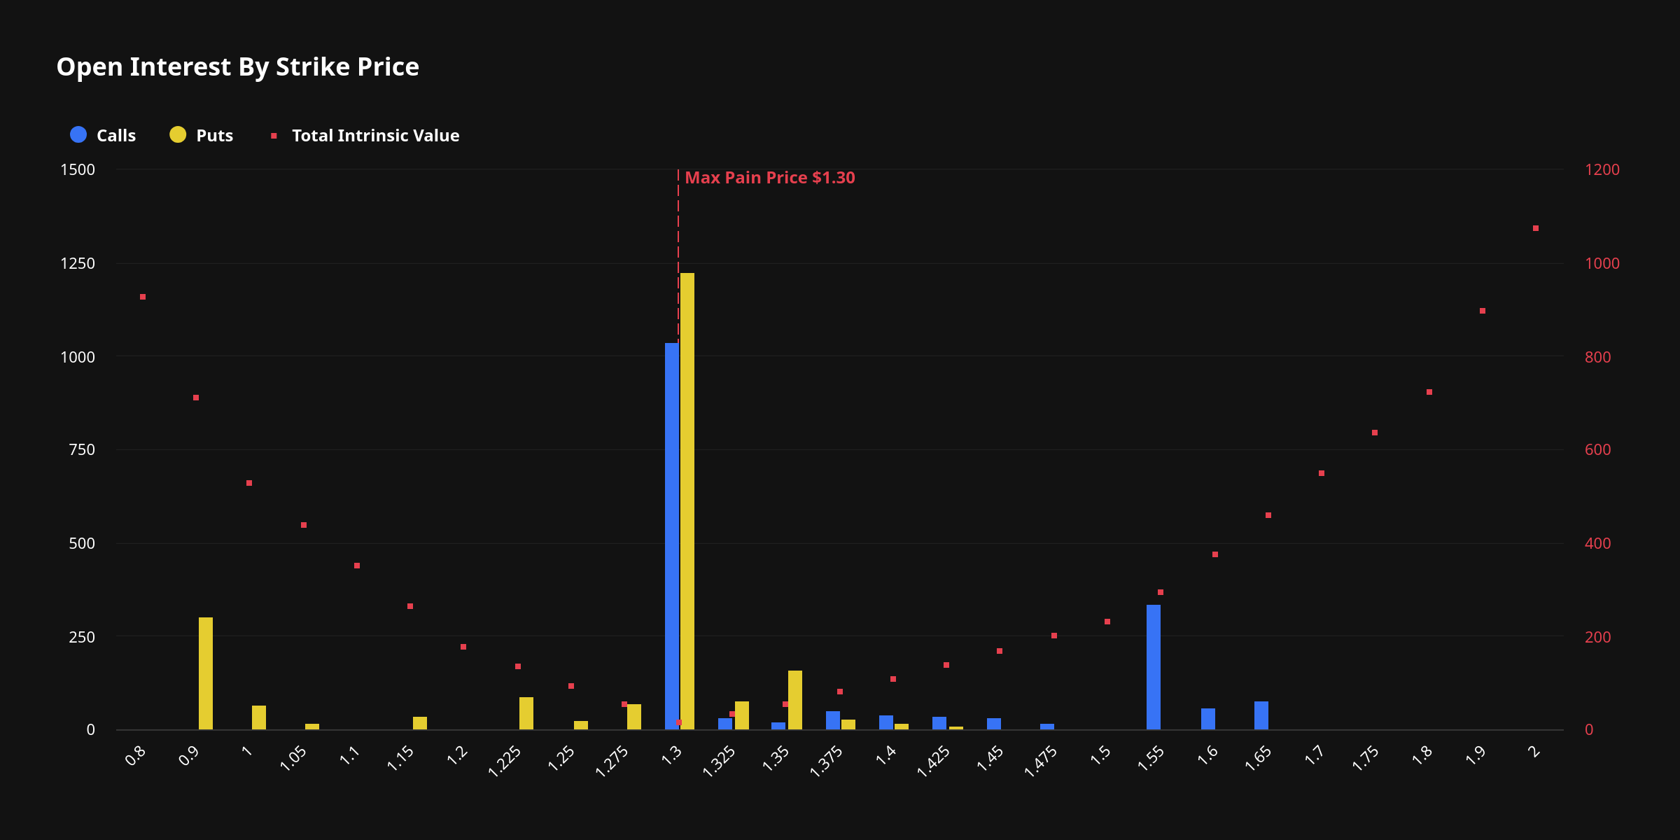Click the tall yellow Puts bar at 1.3
This screenshot has width=1680, height=840.
[x=687, y=500]
